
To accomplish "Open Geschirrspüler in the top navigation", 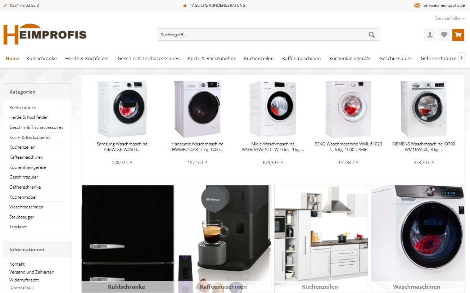I will click(x=396, y=58).
